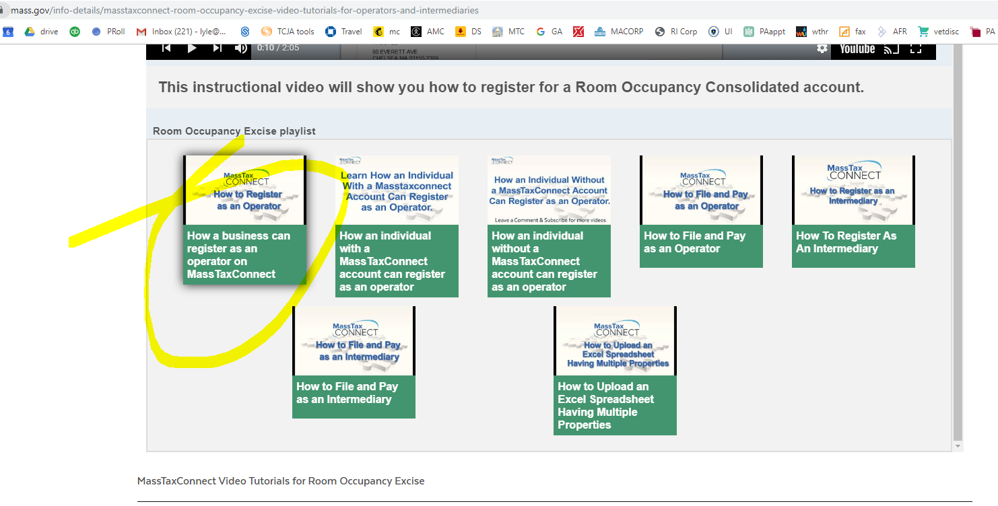Open the MTC bookmark
Screen dimensions: 998x506
508,31
